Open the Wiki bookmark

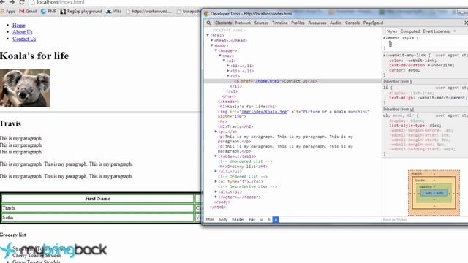pyautogui.click(x=114, y=12)
